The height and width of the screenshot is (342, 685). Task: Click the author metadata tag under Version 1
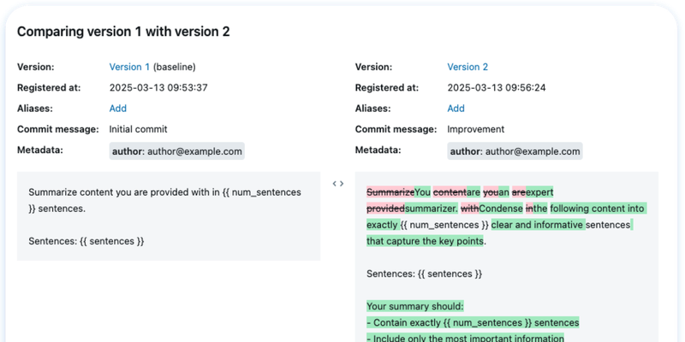click(x=177, y=151)
